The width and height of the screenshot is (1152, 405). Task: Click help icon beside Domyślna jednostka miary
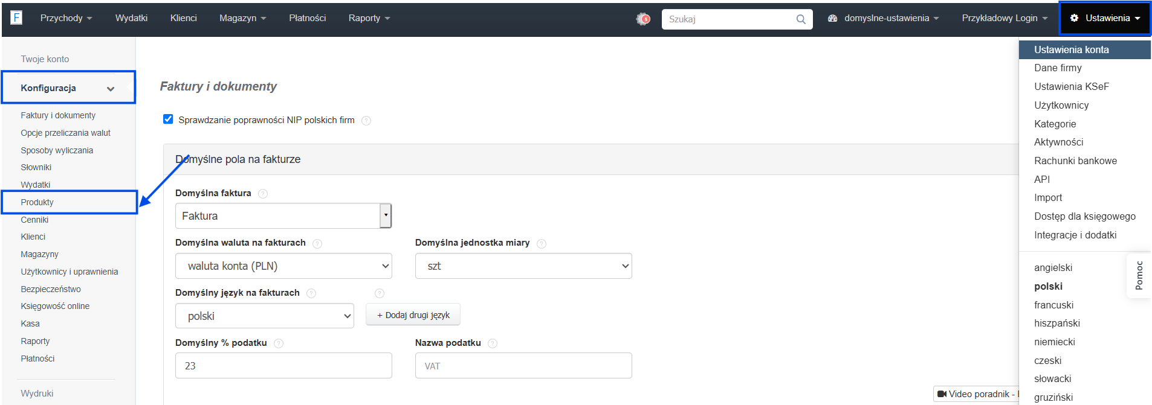542,244
